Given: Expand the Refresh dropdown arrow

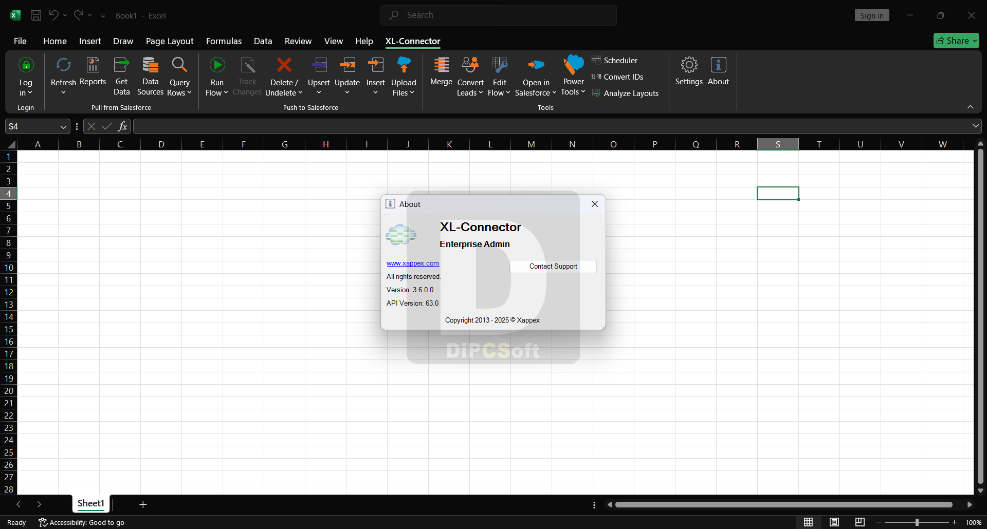Looking at the screenshot, I should click(63, 93).
